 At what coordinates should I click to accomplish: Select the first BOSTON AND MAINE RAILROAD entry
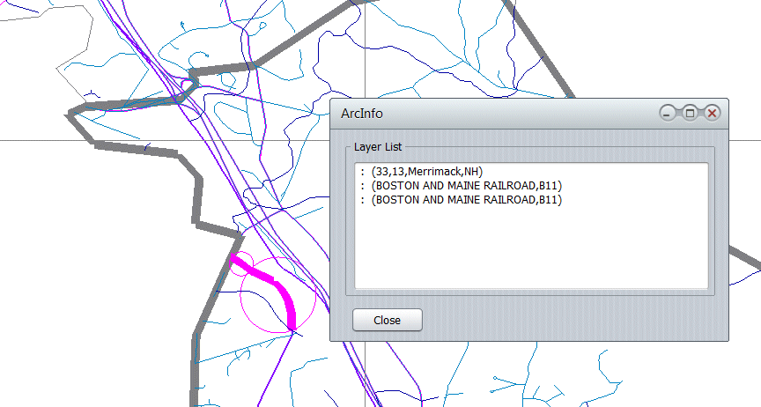click(466, 186)
